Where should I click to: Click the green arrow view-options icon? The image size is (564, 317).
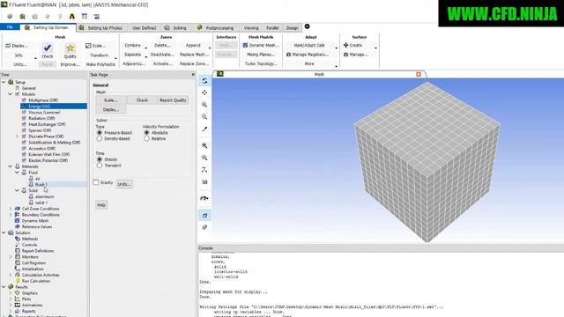point(204,198)
